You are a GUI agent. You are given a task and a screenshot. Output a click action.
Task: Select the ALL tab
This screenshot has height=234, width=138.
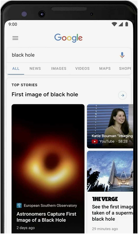(x=16, y=68)
